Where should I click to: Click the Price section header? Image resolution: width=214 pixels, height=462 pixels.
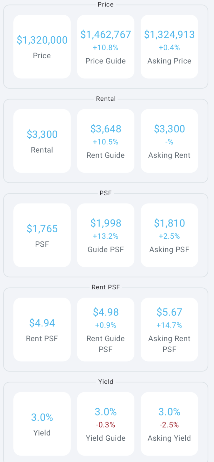[x=105, y=4]
